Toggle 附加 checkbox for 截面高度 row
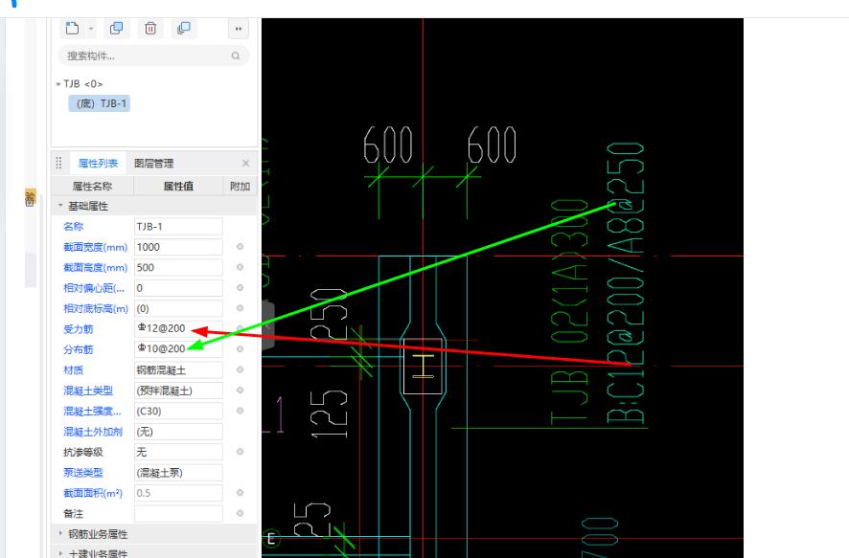 pos(240,267)
